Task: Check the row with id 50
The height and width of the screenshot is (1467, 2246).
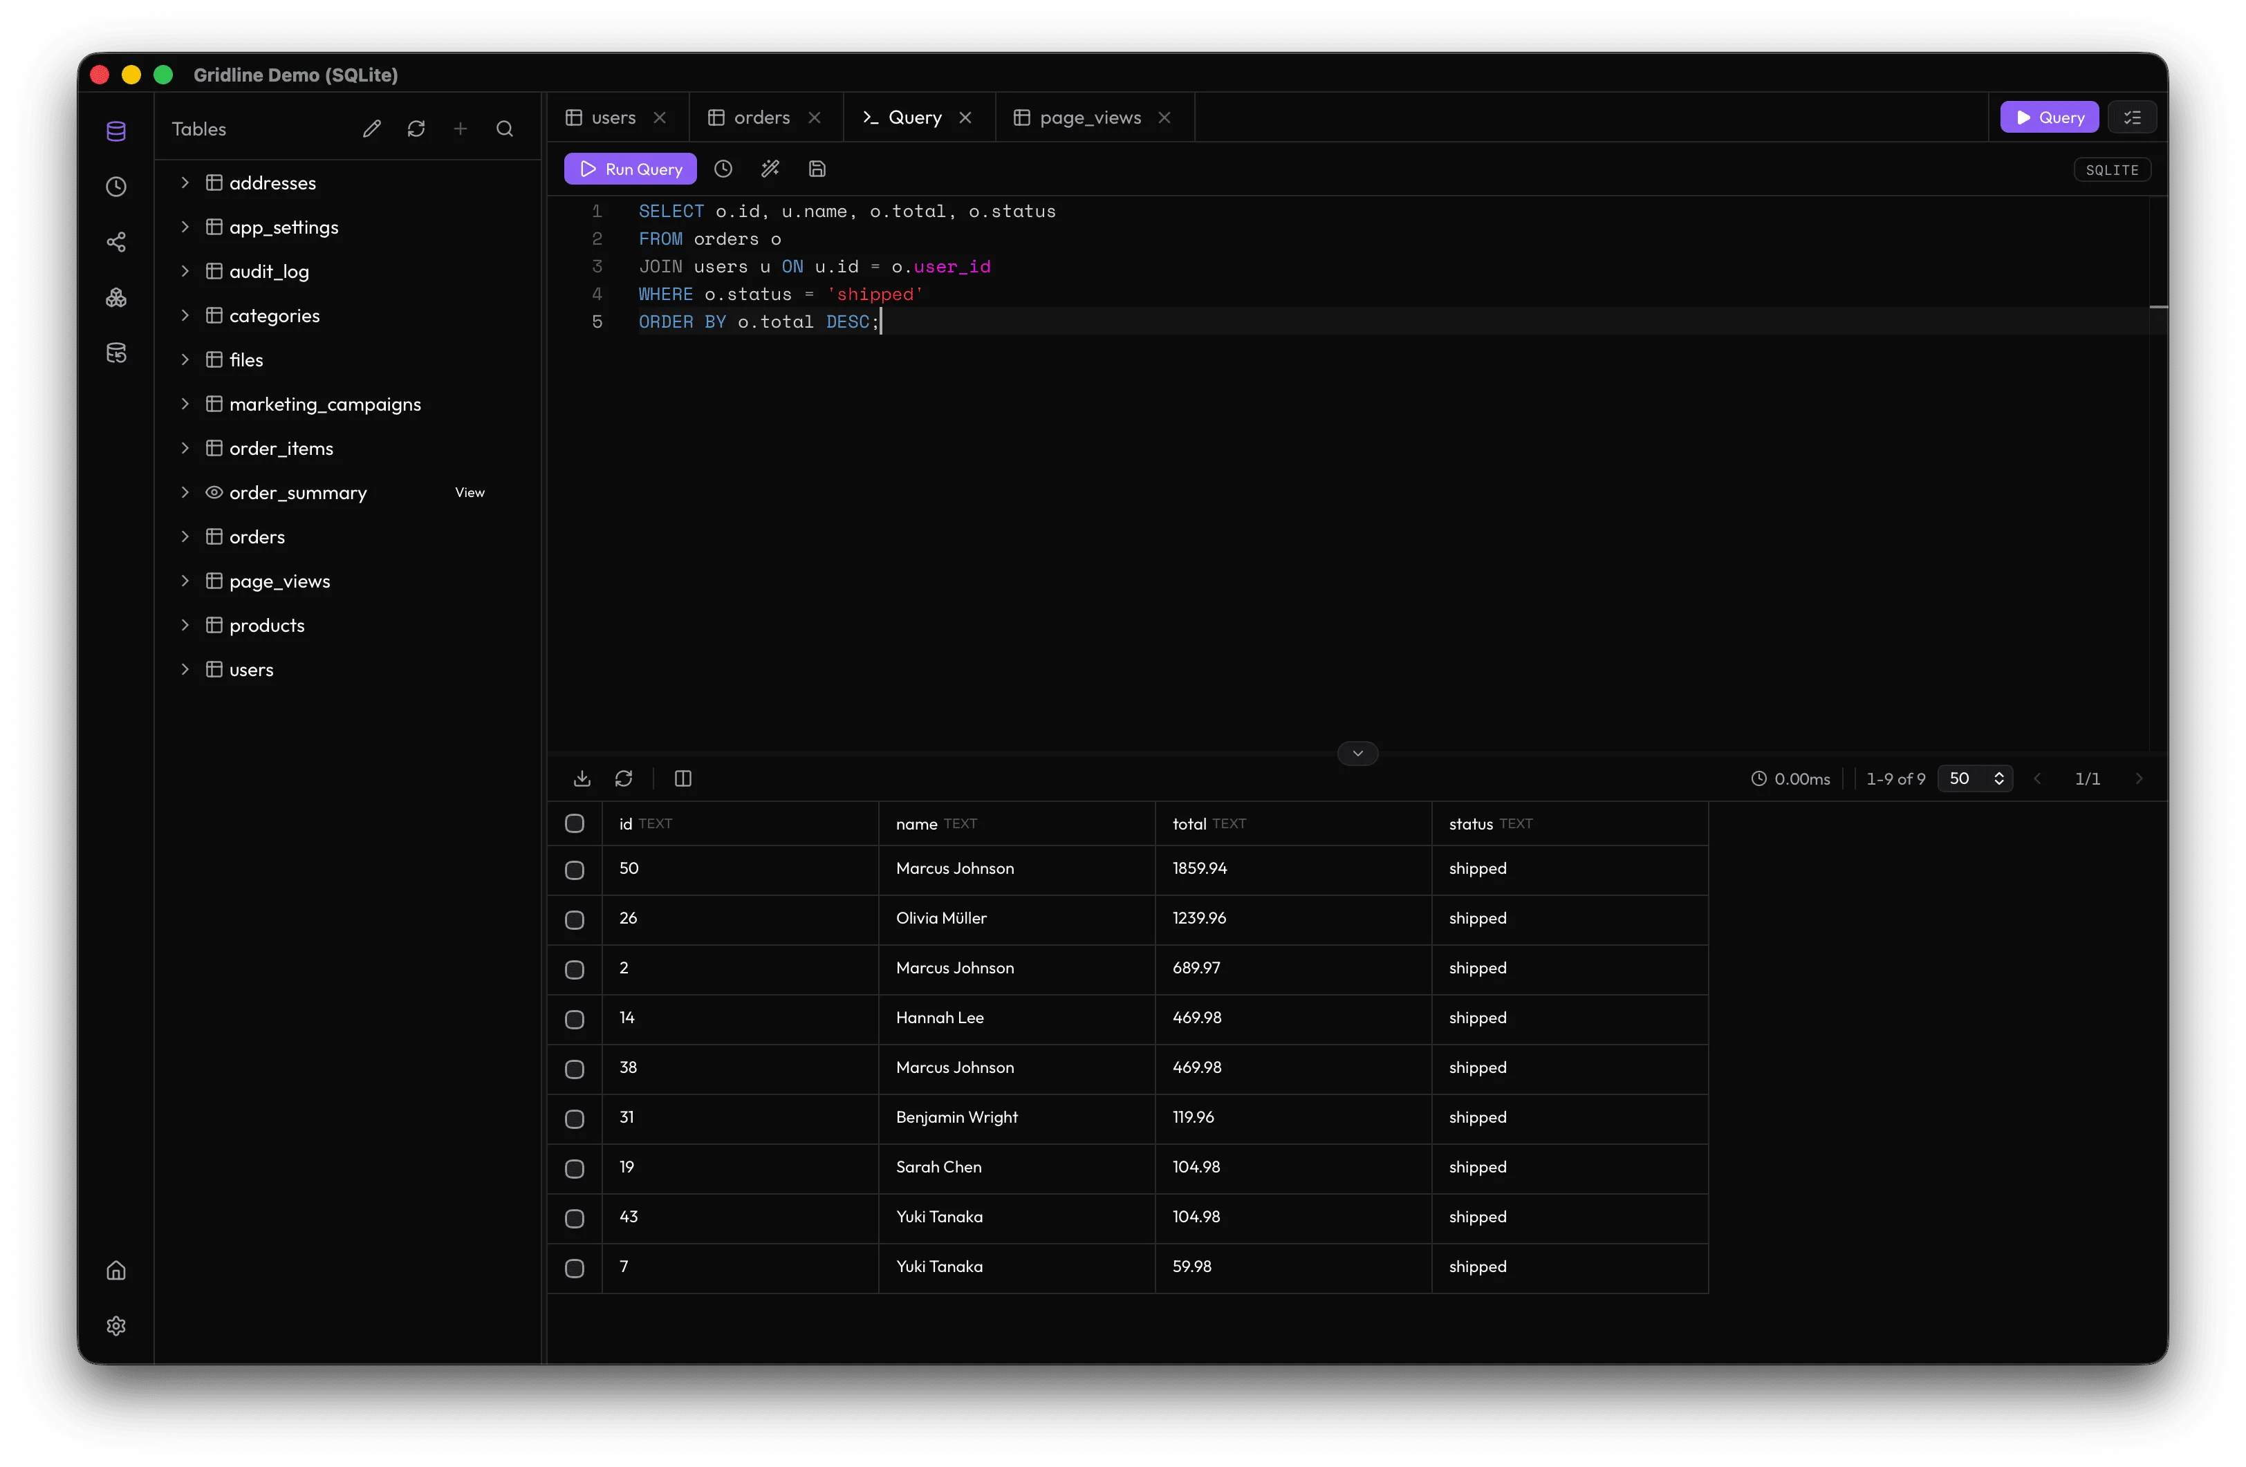Action: click(x=575, y=870)
